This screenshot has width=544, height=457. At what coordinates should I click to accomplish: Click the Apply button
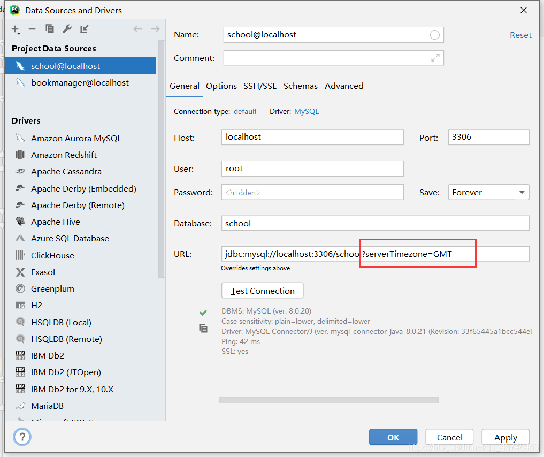(505, 437)
